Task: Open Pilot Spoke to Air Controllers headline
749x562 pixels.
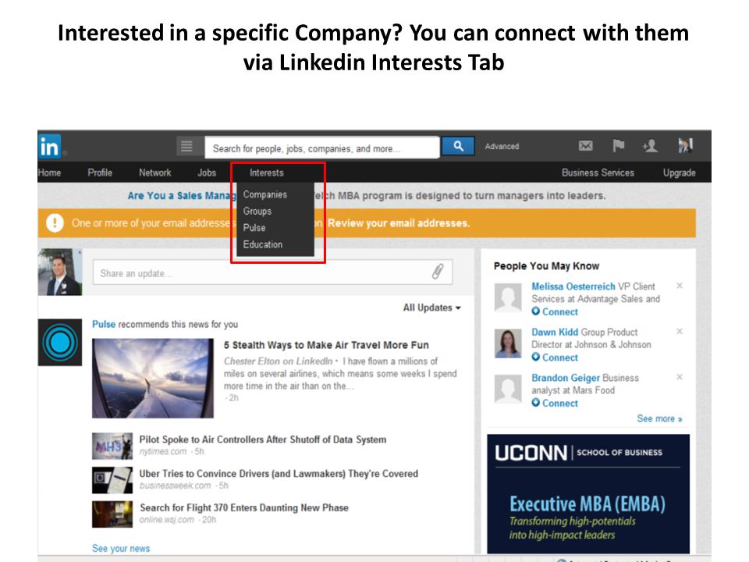Action: click(263, 439)
